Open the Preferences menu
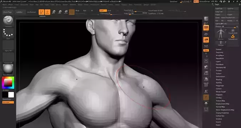This screenshot has width=241, height=128. tap(95, 5)
